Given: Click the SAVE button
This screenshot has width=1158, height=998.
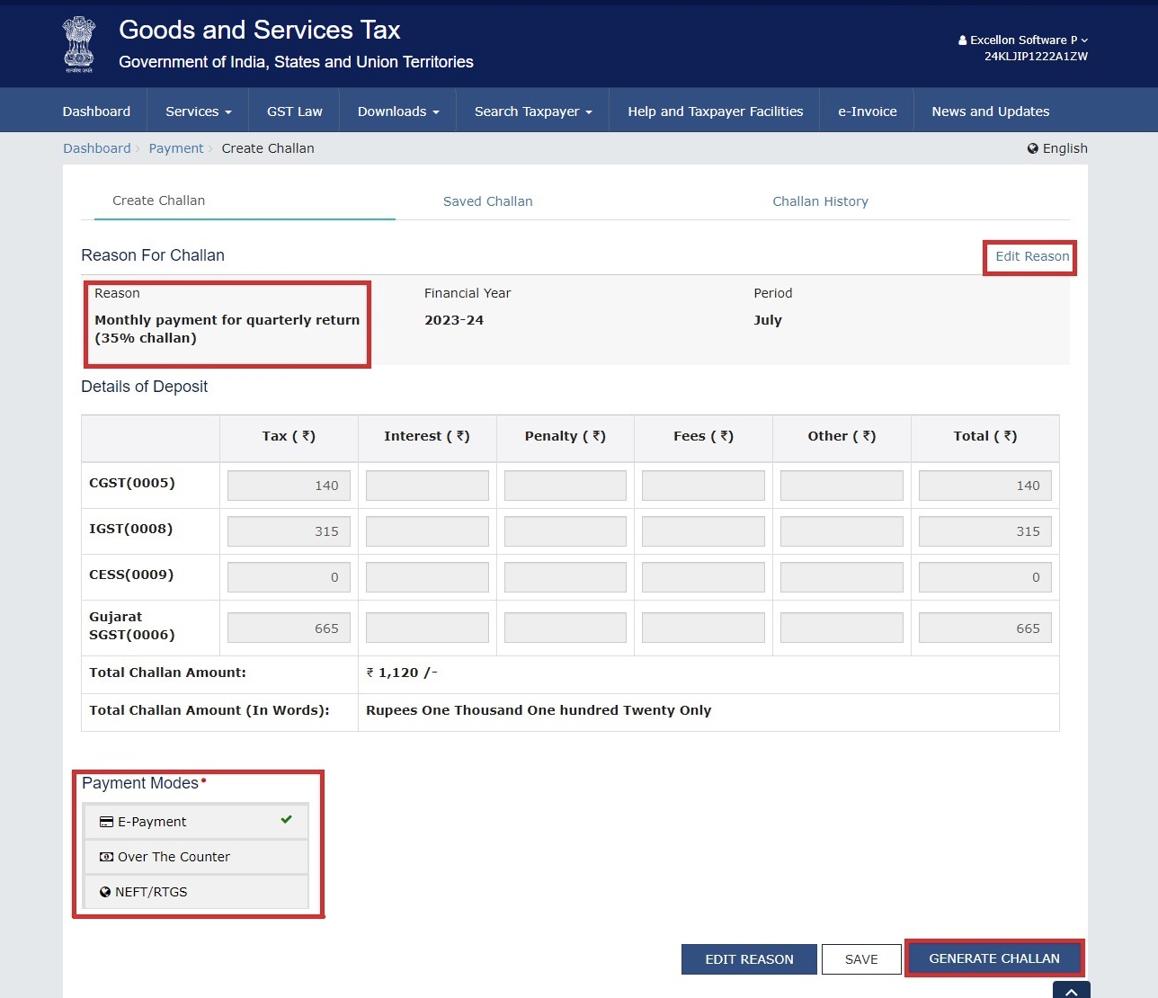Looking at the screenshot, I should tap(861, 959).
